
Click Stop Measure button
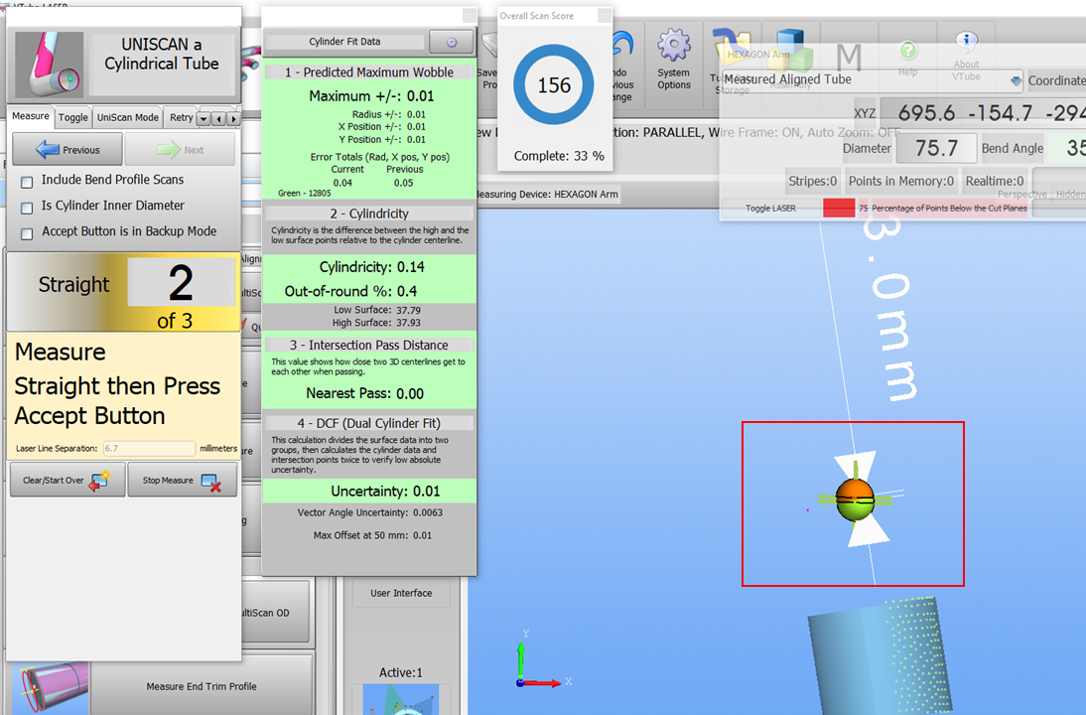click(x=182, y=480)
